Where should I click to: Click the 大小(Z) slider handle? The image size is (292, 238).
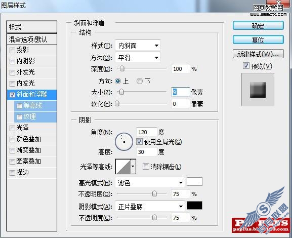click(121, 92)
